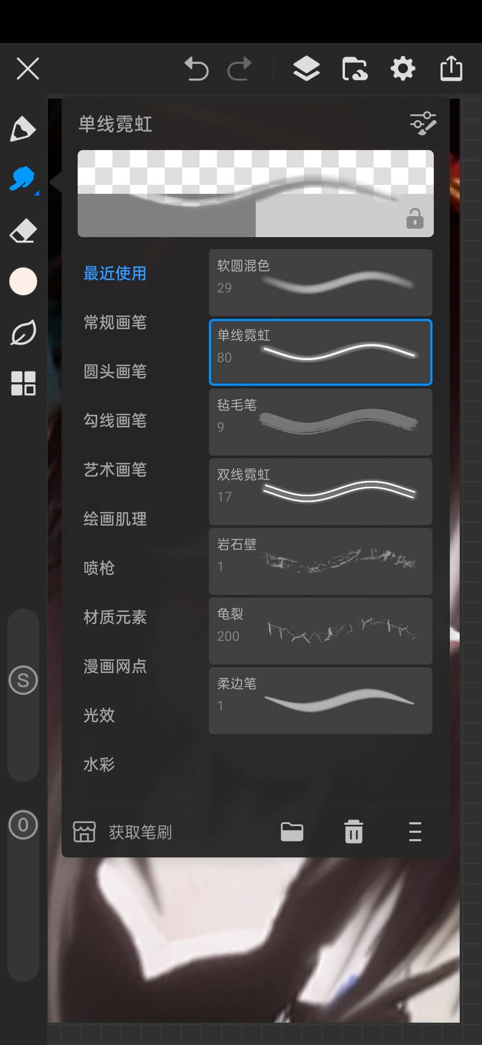
Task: Open the current color swatch
Action: [x=23, y=281]
